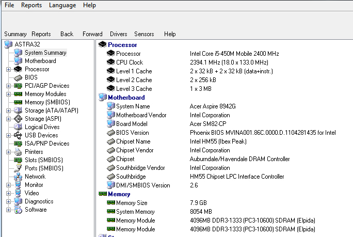Click the BIOS Version row label
The width and height of the screenshot is (353, 237).
point(132,133)
